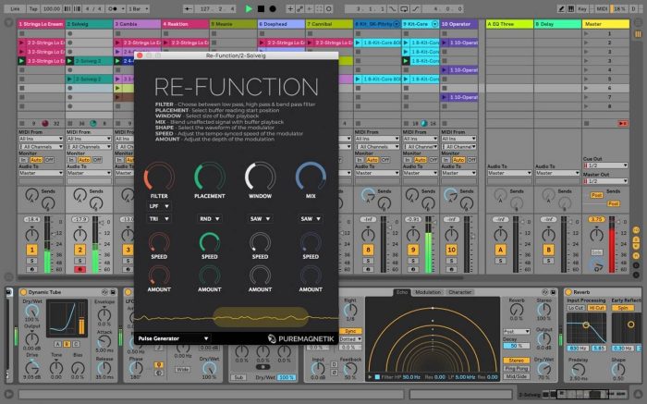Screen dimensions: 647x404
Task: Unfold the 8 Kit_SK-Pitchy group arrow
Action: coord(397,24)
